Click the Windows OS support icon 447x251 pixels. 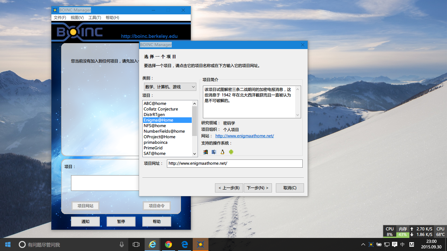tap(206, 152)
